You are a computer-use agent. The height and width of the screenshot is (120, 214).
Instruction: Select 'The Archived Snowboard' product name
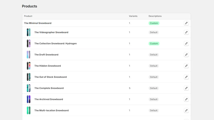click(x=49, y=99)
